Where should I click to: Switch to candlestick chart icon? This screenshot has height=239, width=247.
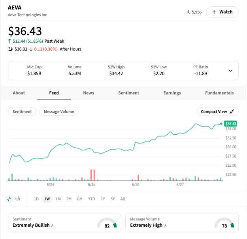tap(18, 199)
